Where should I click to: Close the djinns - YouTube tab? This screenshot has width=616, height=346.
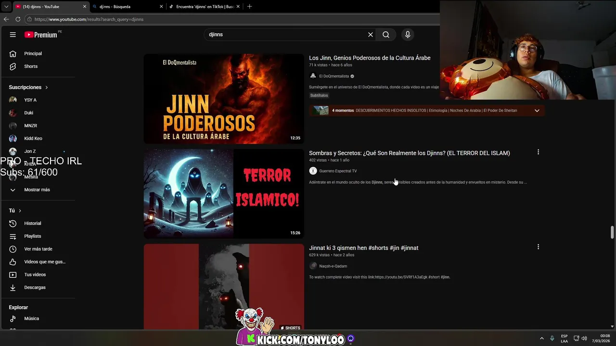coord(85,7)
